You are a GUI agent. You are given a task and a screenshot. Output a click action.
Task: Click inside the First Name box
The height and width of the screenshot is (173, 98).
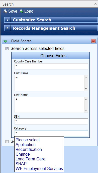(49, 83)
